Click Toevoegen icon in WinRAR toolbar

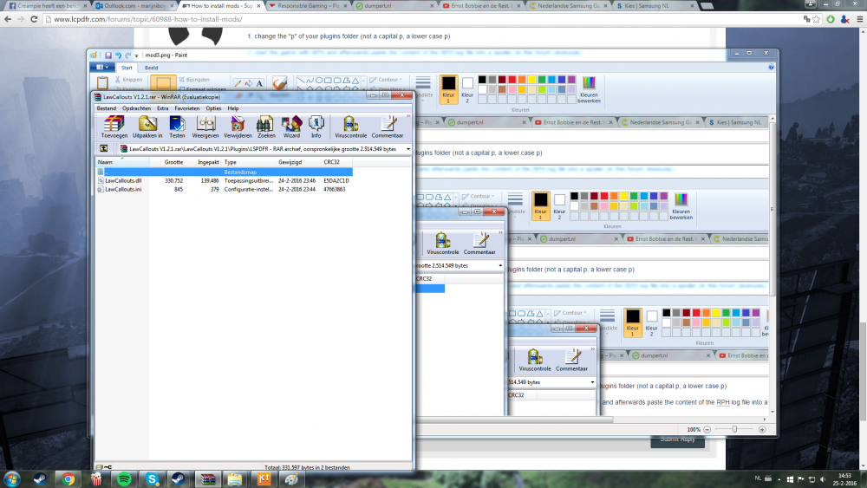point(114,127)
